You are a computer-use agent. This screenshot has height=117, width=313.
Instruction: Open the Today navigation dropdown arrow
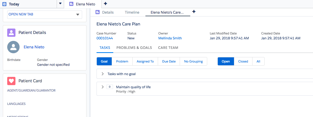(60, 4)
